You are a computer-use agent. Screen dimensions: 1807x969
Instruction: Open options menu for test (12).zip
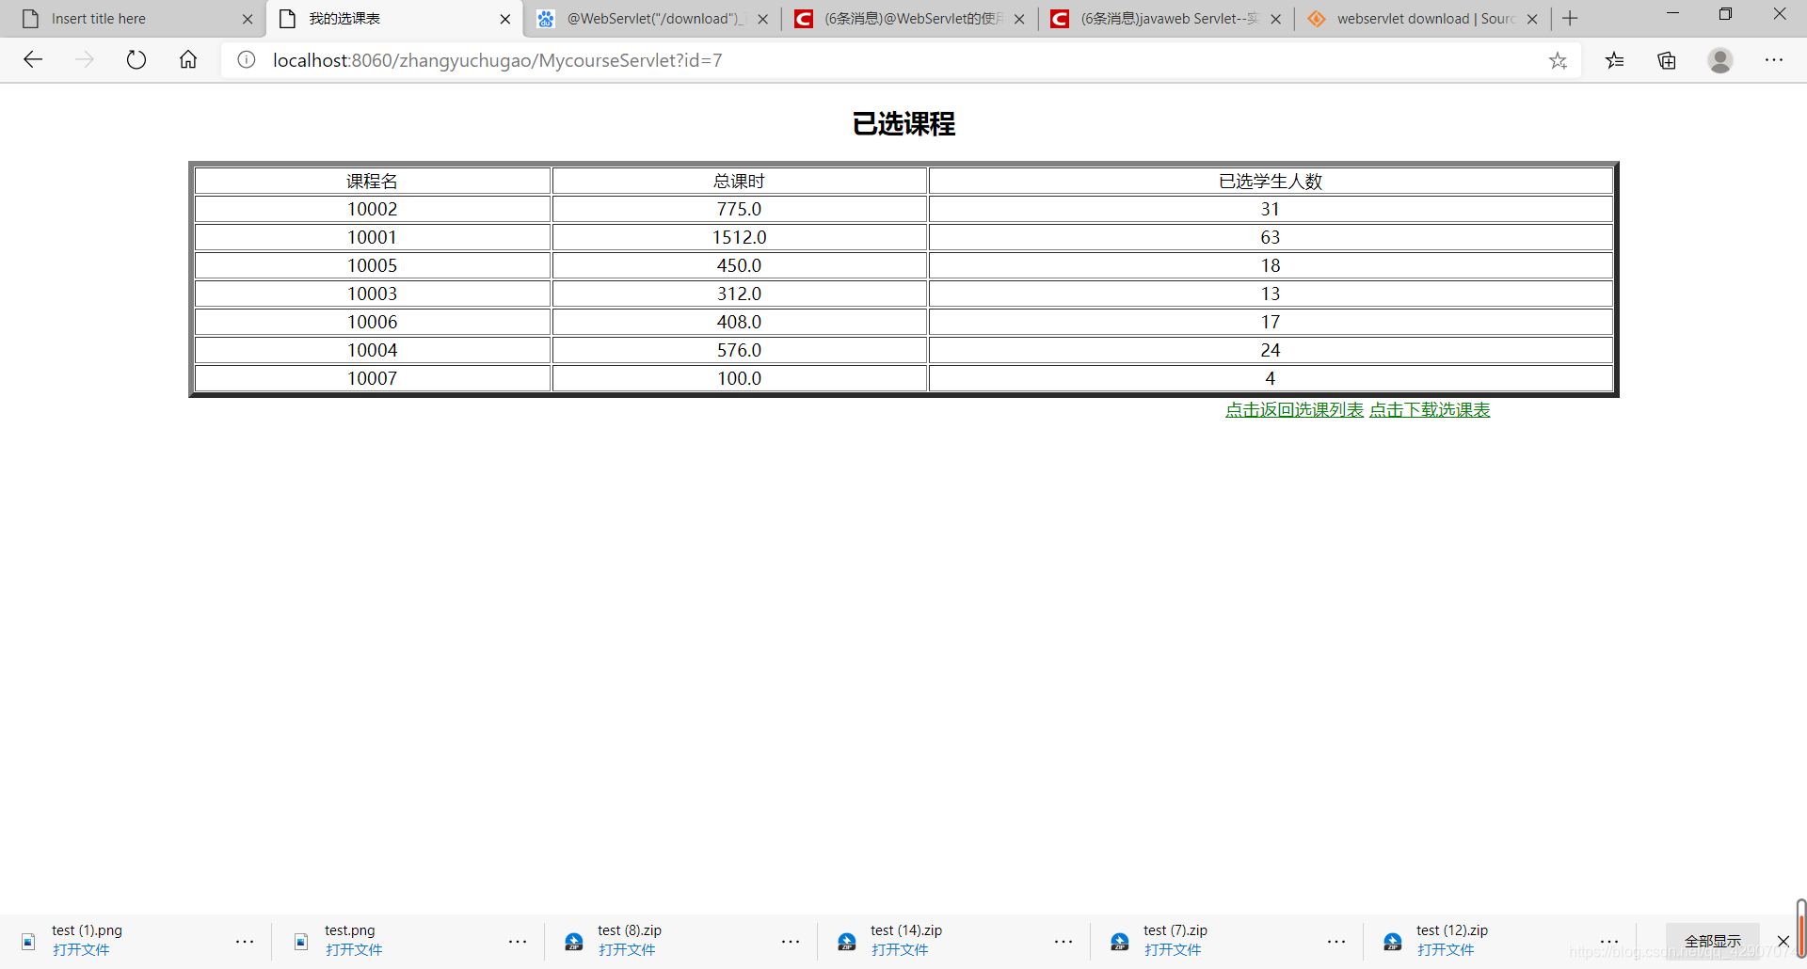coord(1609,942)
